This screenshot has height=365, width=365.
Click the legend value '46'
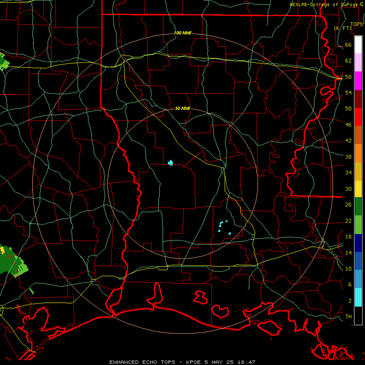348,125
